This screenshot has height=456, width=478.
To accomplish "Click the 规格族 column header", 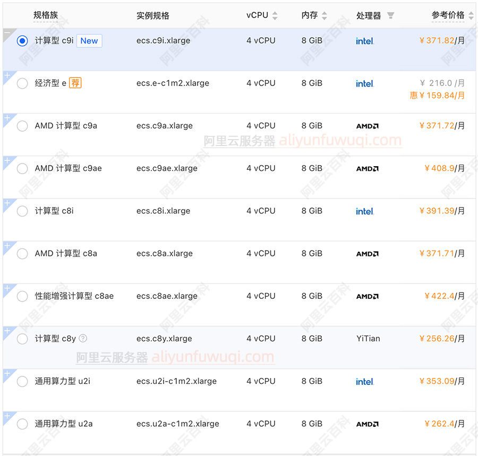I will (x=45, y=15).
